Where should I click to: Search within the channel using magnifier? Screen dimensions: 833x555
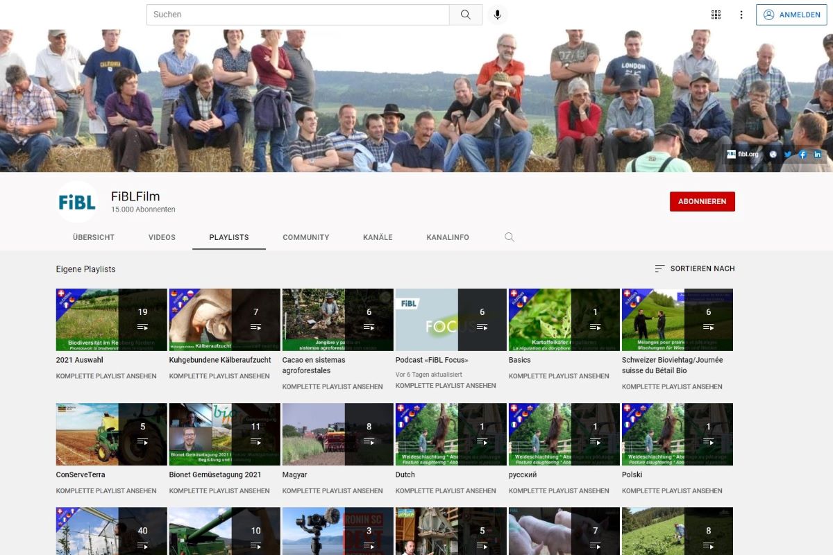click(510, 237)
